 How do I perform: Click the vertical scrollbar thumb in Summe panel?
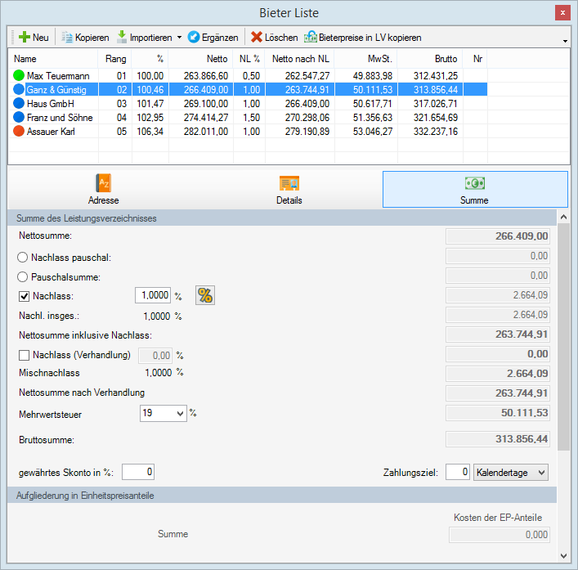(x=563, y=337)
